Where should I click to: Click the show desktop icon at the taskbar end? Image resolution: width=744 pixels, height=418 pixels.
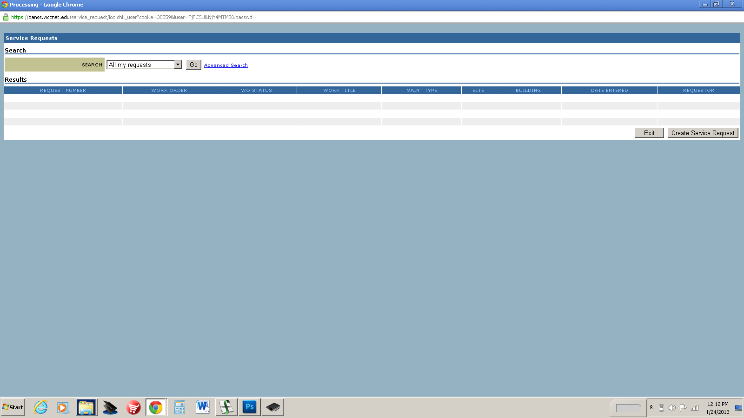point(738,408)
